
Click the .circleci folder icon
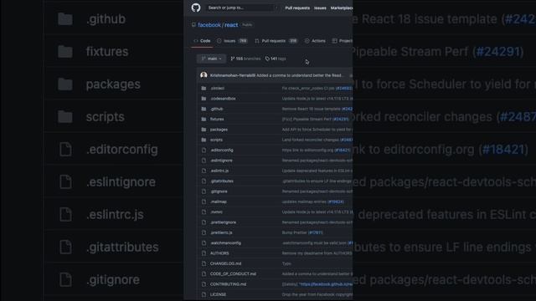(204, 89)
